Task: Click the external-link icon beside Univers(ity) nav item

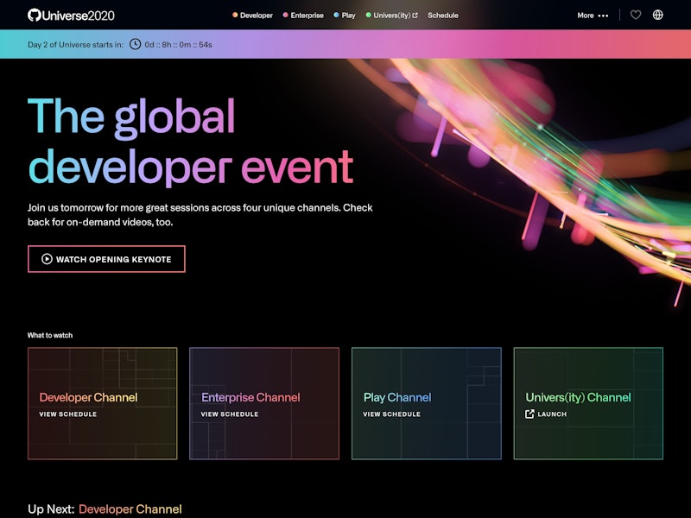Action: 415,15
